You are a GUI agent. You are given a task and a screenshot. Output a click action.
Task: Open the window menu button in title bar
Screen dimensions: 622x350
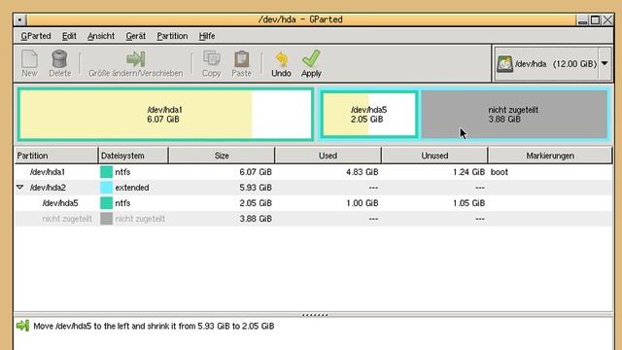[19, 19]
